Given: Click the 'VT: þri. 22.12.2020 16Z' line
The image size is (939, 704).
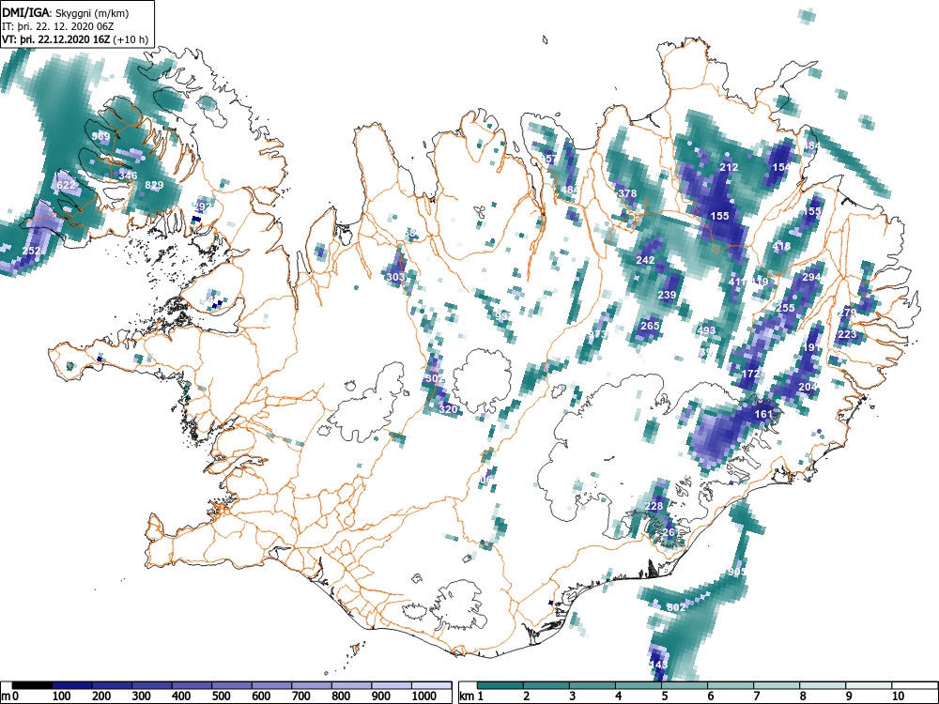Looking at the screenshot, I should [54, 39].
